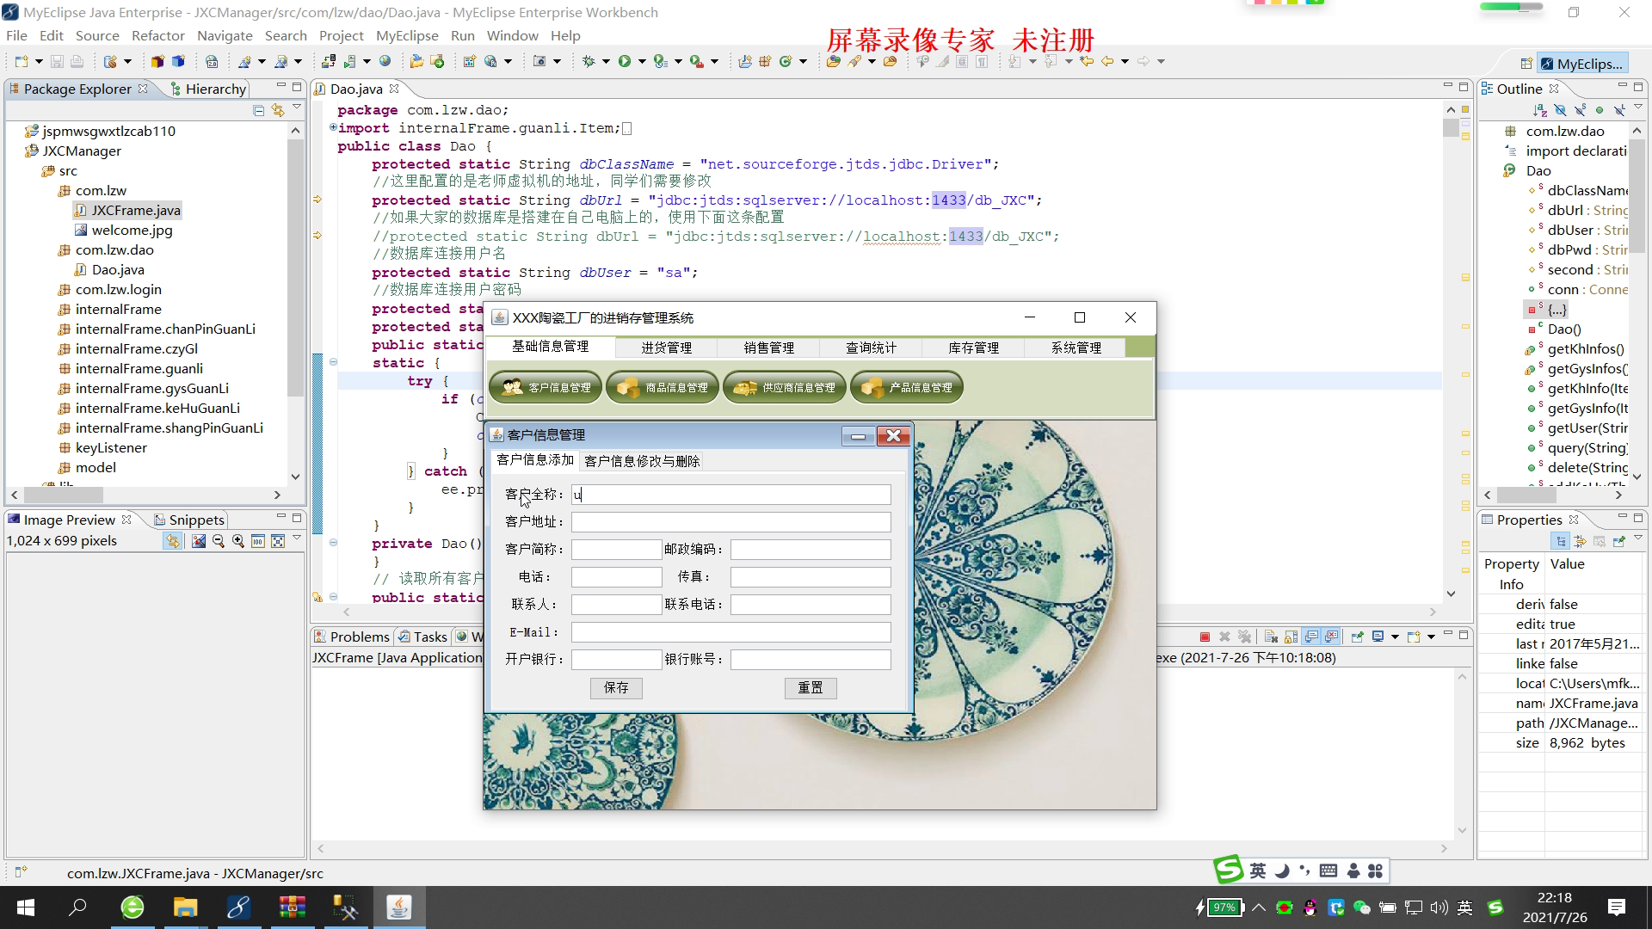Open the New Java Class wizard icon

click(x=786, y=61)
